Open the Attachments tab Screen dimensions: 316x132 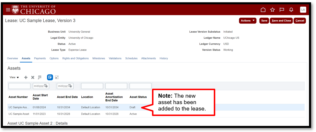(148, 58)
